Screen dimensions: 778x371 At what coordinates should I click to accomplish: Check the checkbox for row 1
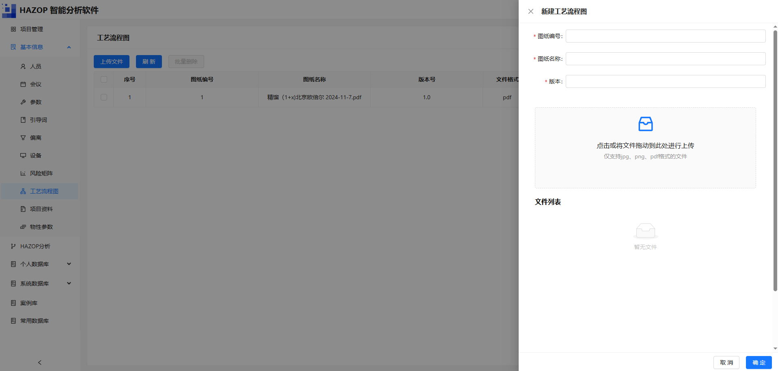(x=104, y=97)
